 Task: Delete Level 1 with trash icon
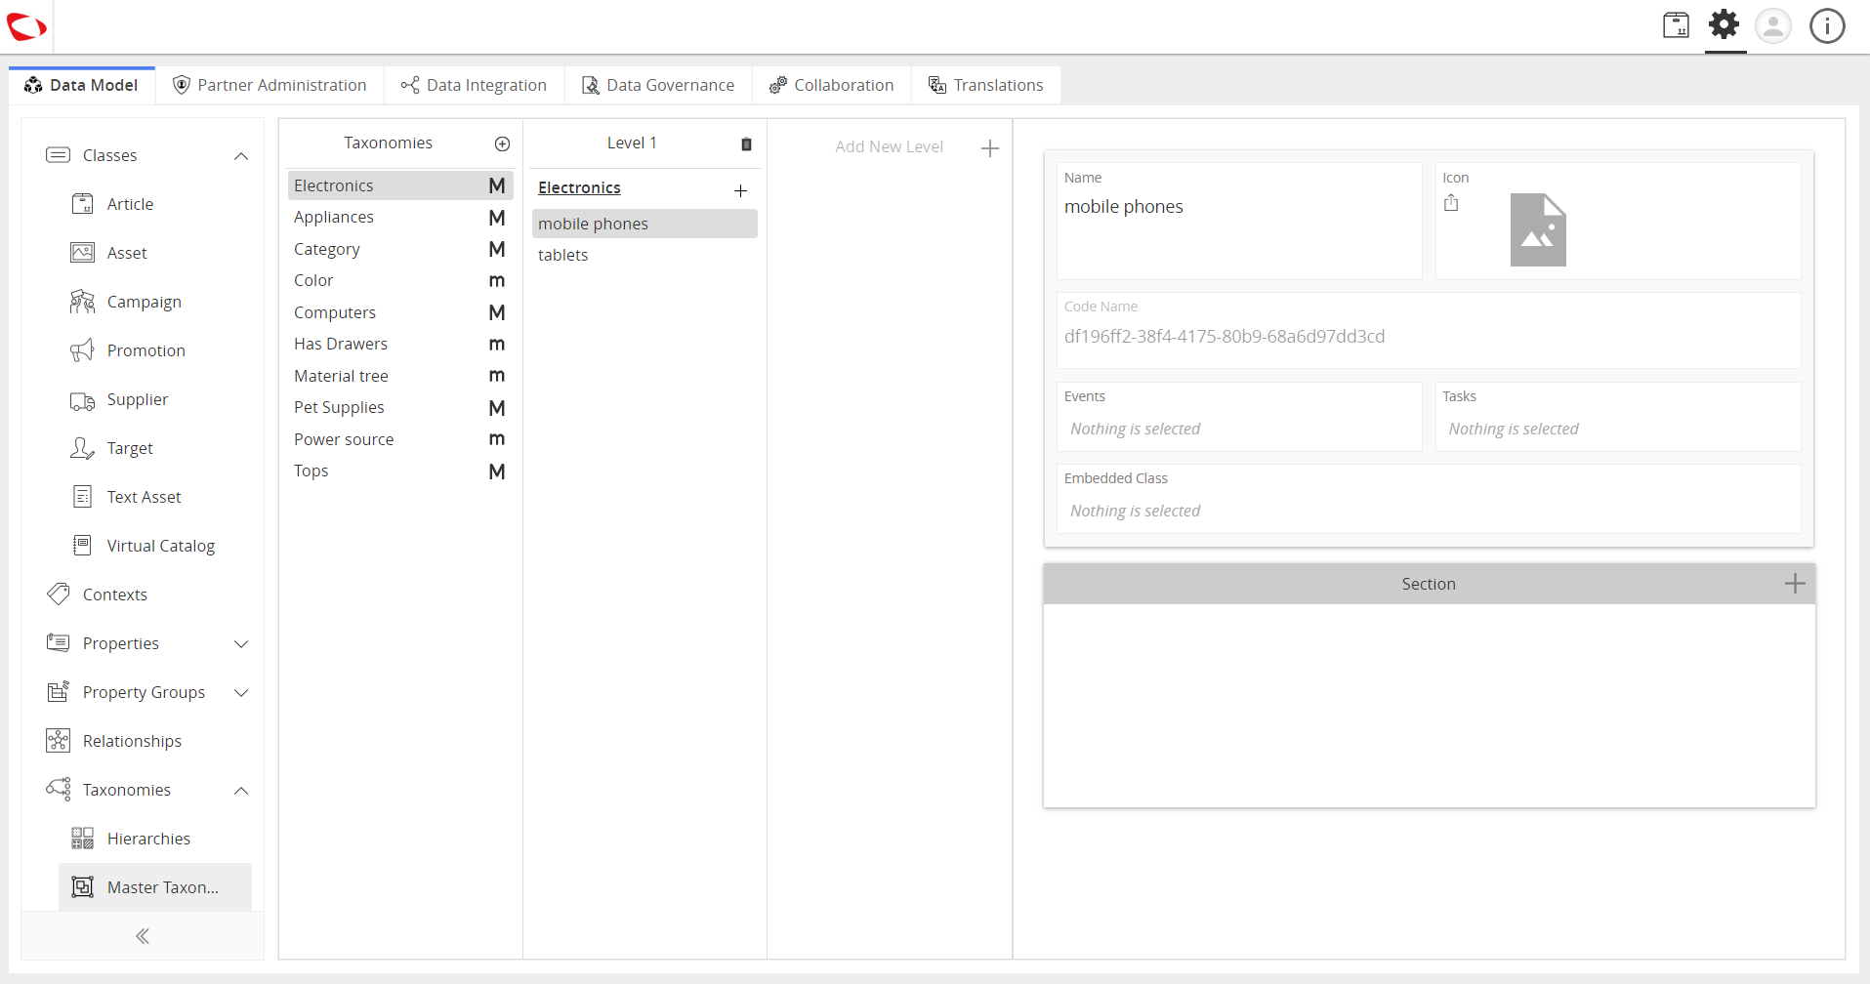[x=746, y=144]
